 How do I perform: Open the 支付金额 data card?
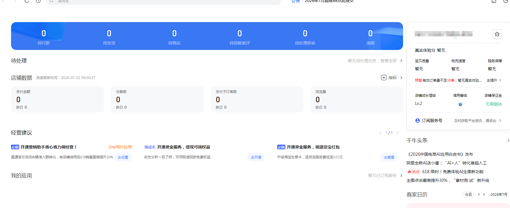pos(57,99)
